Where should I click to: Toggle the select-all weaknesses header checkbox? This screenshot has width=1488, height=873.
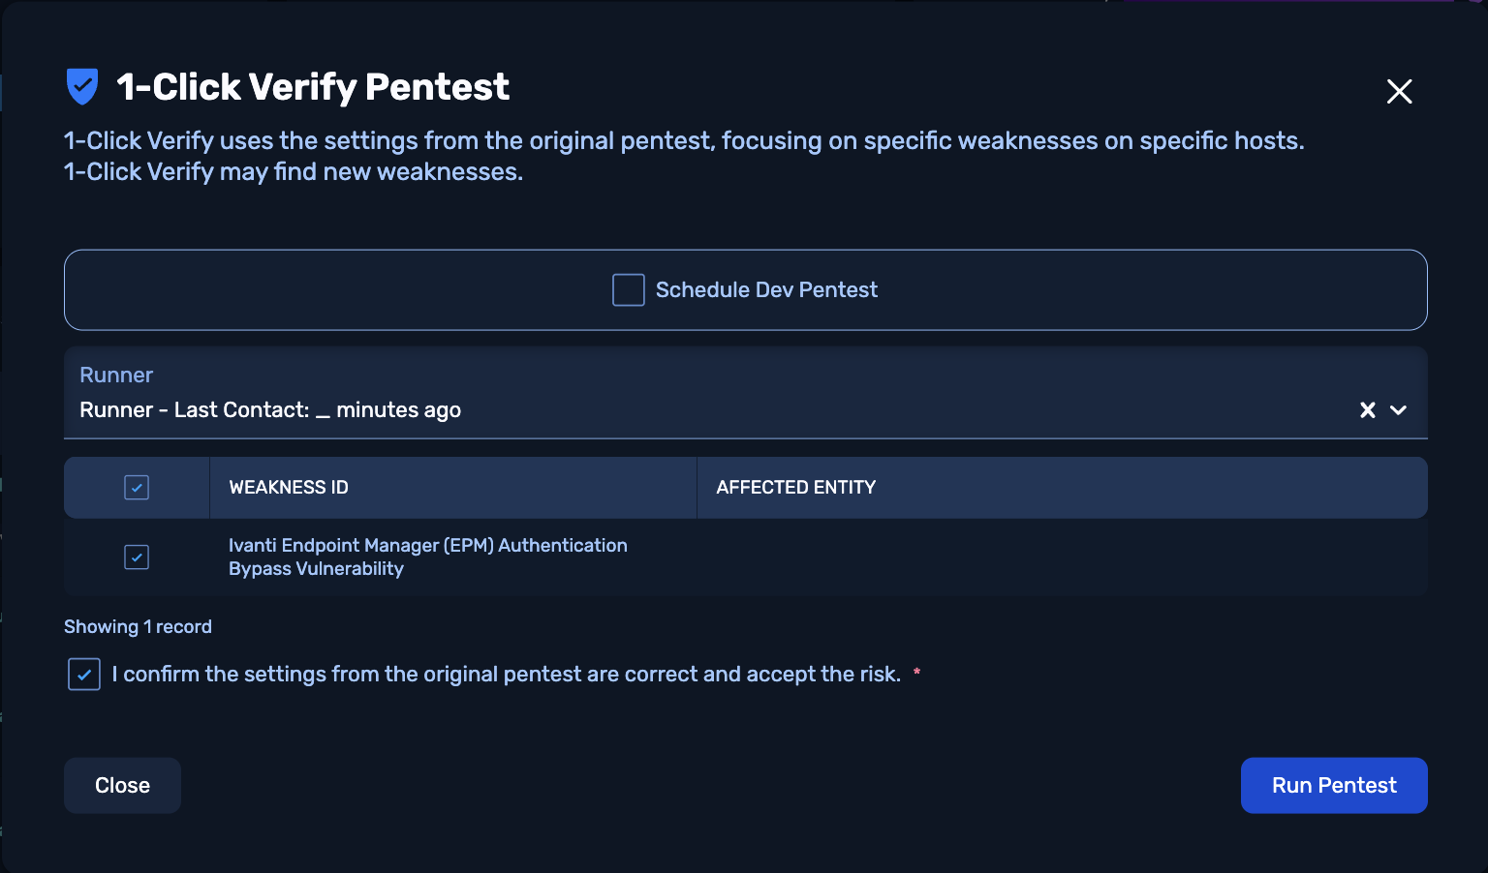click(137, 488)
